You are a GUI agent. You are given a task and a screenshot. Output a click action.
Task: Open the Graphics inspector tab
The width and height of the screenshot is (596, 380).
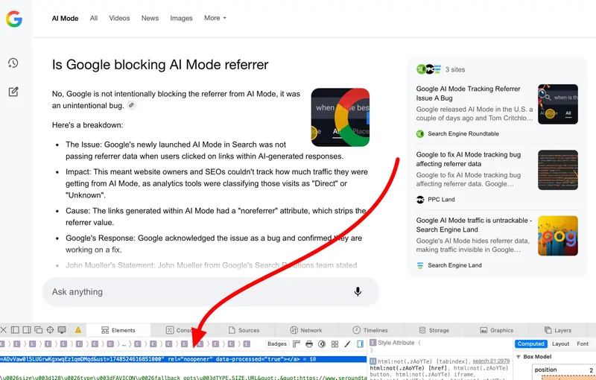(x=496, y=330)
